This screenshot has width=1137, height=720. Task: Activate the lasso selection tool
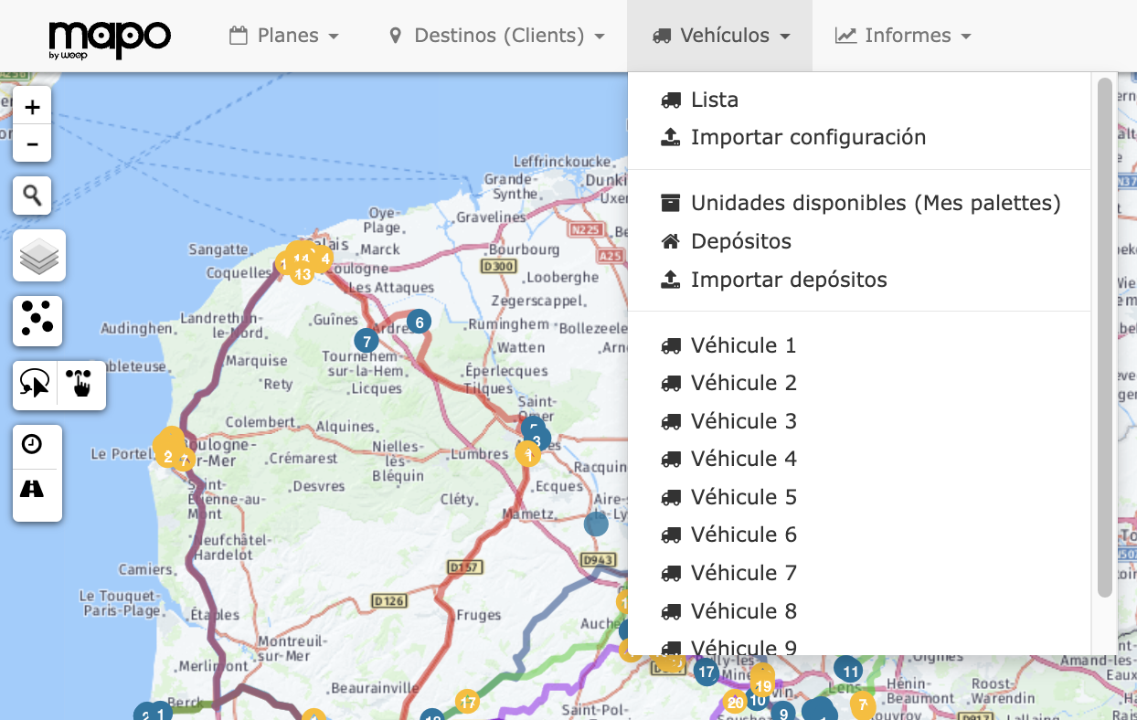click(35, 386)
